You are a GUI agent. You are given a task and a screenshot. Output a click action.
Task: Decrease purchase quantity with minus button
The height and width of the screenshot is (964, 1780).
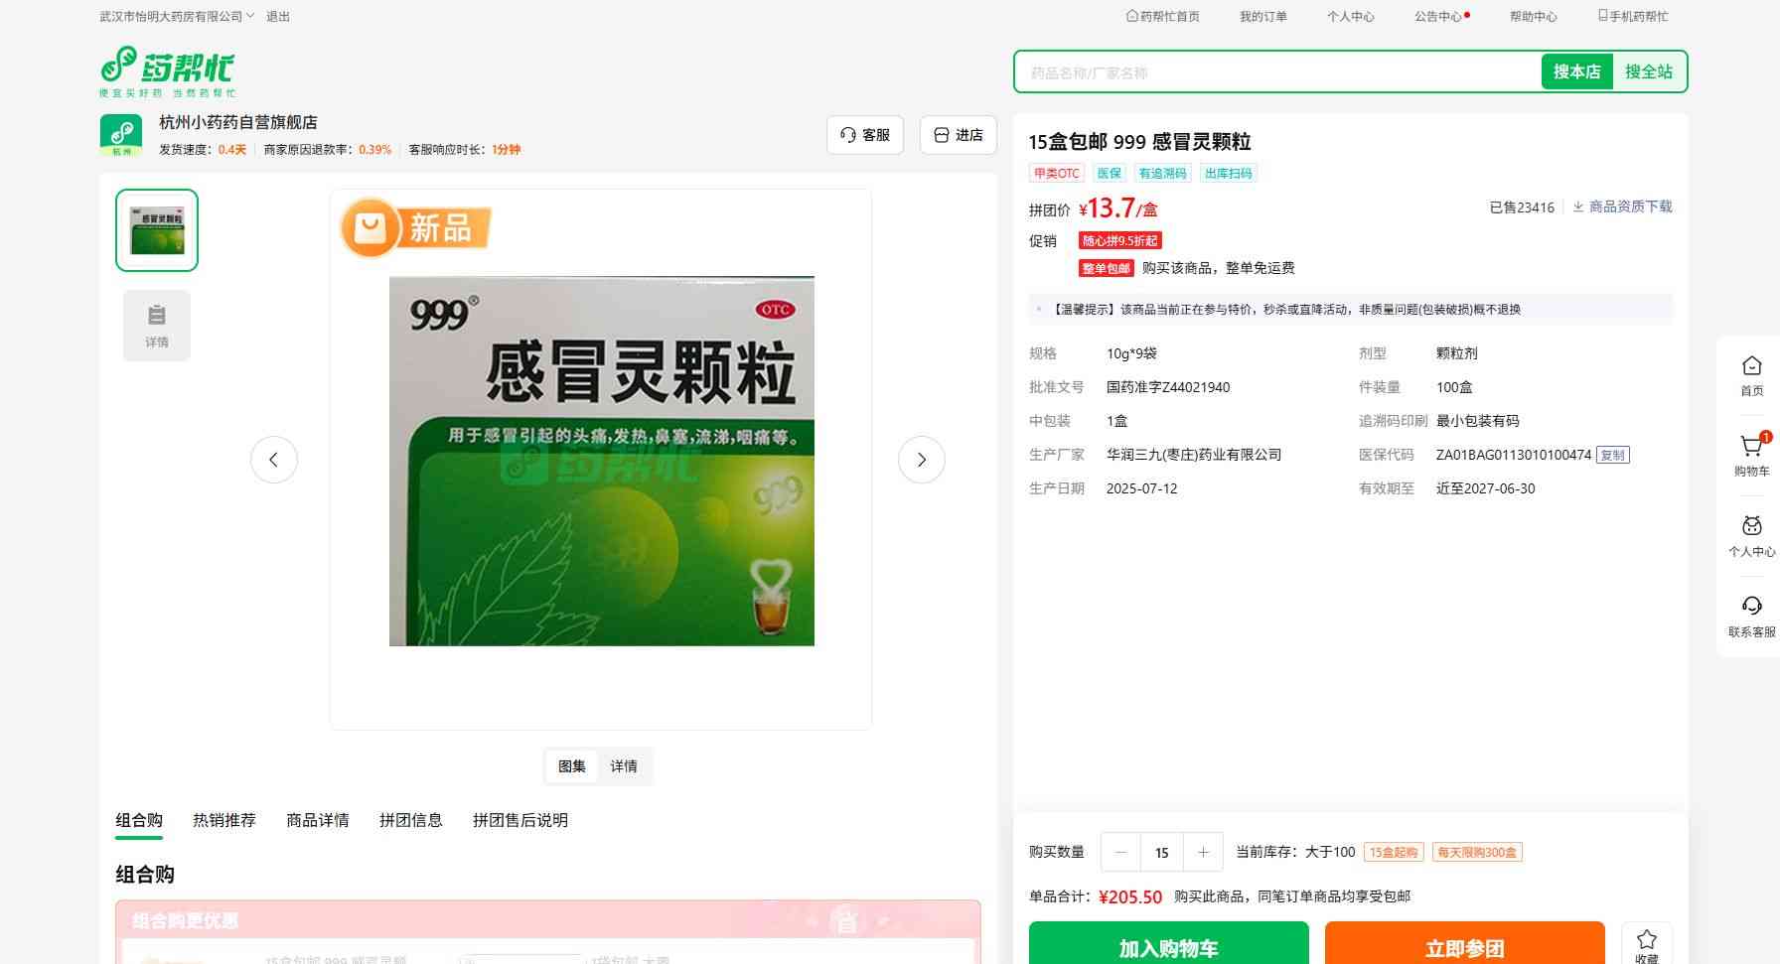pyautogui.click(x=1121, y=852)
